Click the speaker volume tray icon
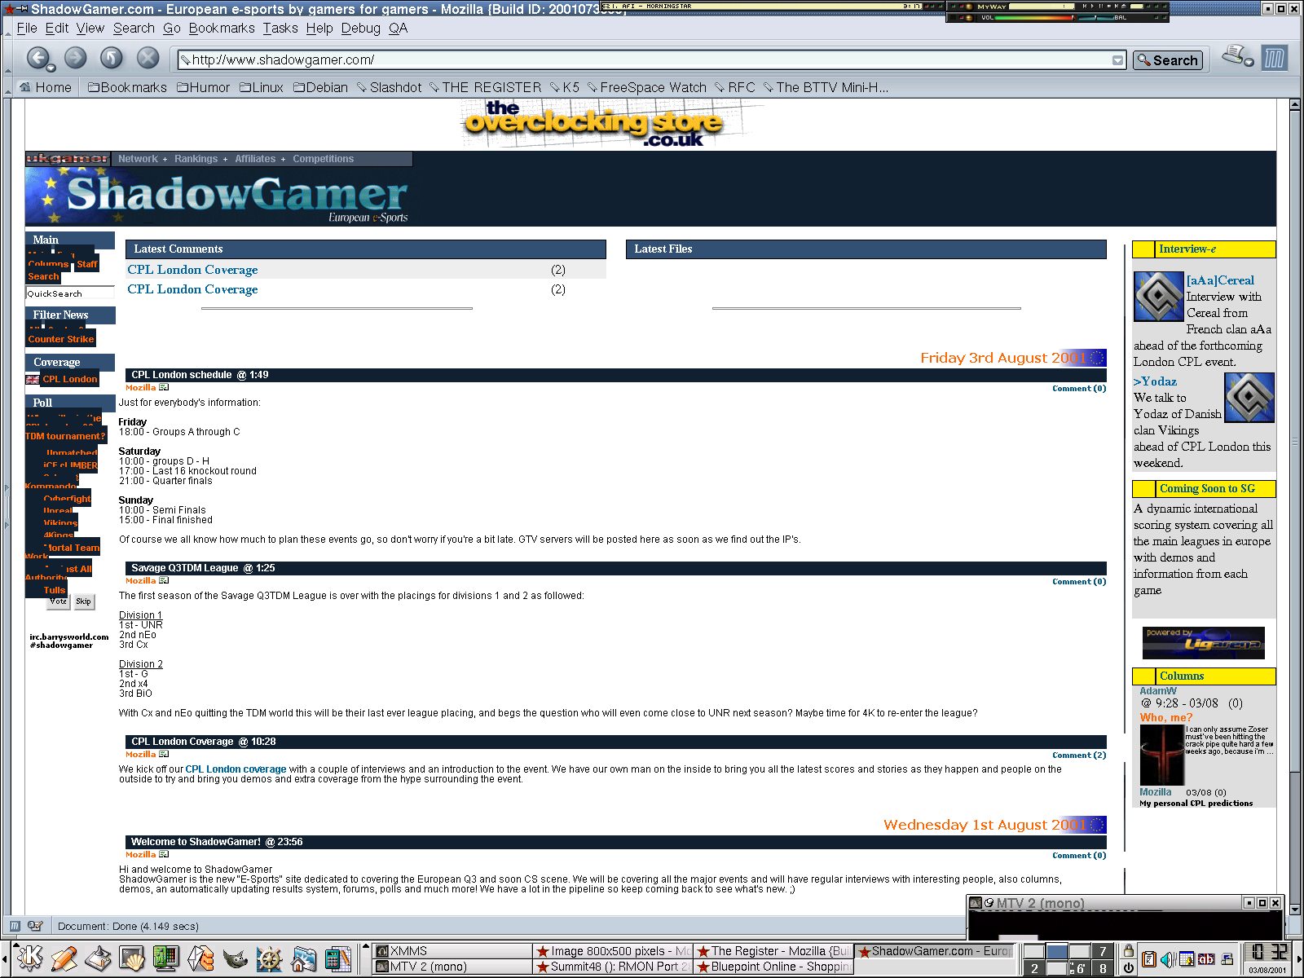Viewport: 1304px width, 978px height. (1168, 959)
